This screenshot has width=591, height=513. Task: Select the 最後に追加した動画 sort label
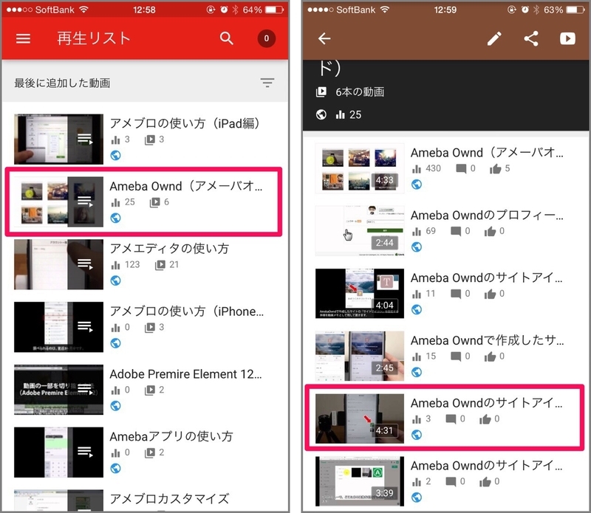[62, 83]
